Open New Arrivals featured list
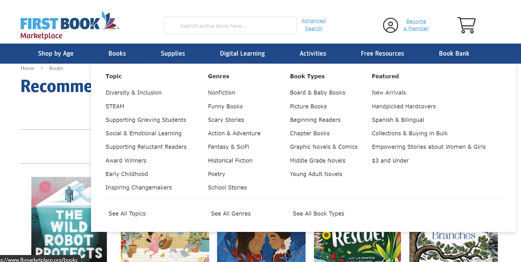 pos(389,93)
